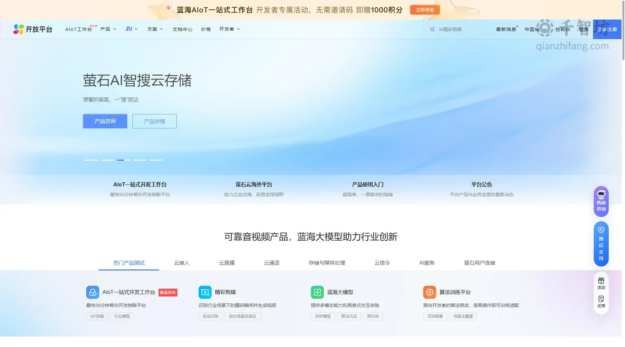Switch to the 云直播 tab
625x347 pixels.
(227, 263)
